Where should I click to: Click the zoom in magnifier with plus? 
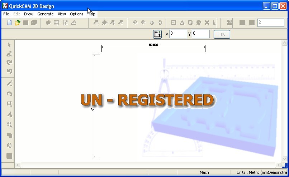click(113, 23)
